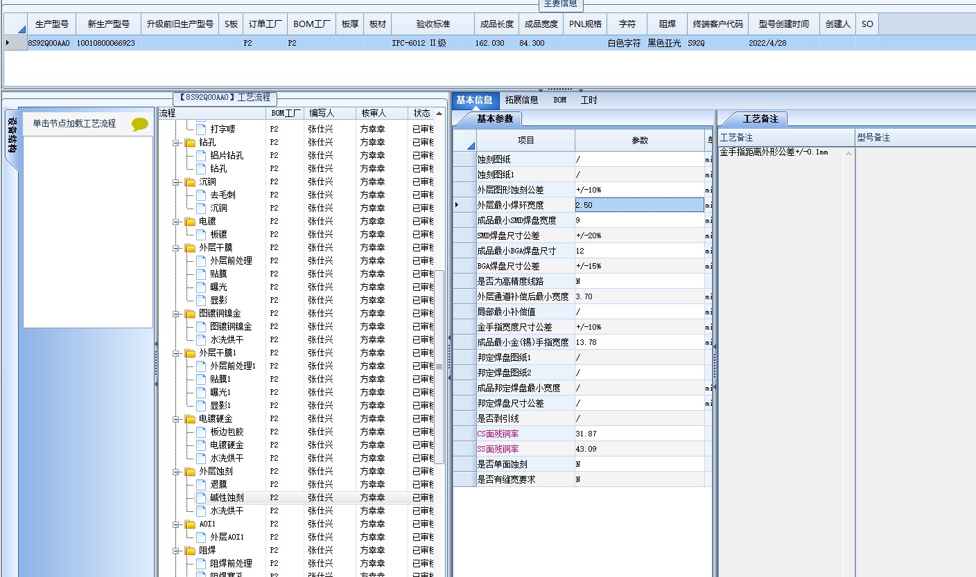Click the CS面残铜率 value 31.87
This screenshot has height=577, width=976.
point(639,434)
